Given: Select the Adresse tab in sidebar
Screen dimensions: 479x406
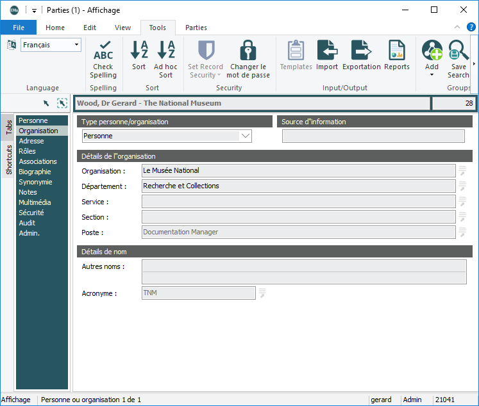Looking at the screenshot, I should (x=31, y=141).
